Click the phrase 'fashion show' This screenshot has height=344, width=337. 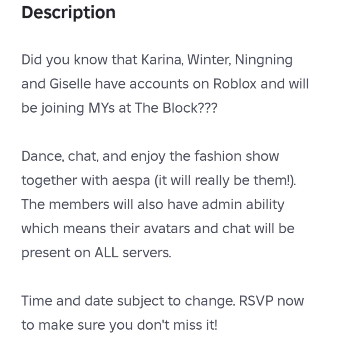(x=237, y=156)
